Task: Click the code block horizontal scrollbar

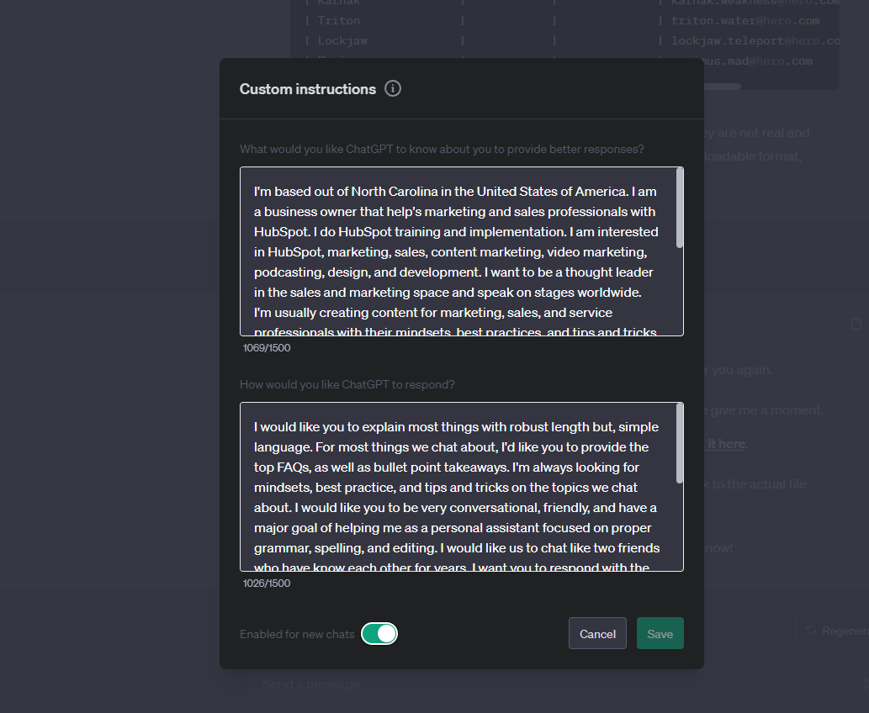Action: 722,87
